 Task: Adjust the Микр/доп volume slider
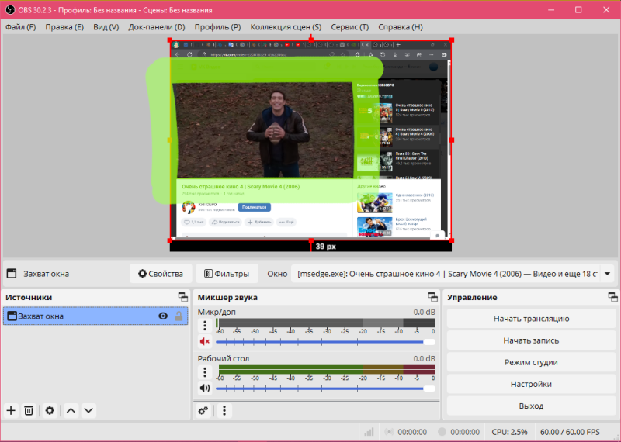325,342
